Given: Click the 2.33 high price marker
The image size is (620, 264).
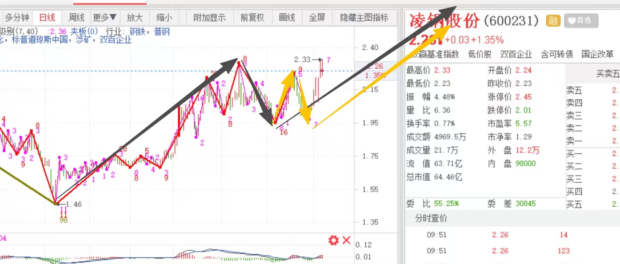Looking at the screenshot, I should (x=302, y=59).
